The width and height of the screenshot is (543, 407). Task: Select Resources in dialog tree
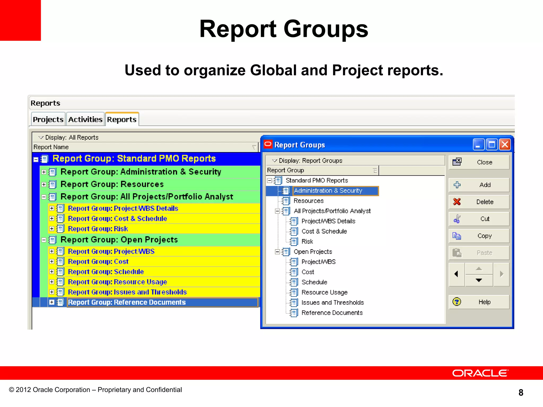309,201
